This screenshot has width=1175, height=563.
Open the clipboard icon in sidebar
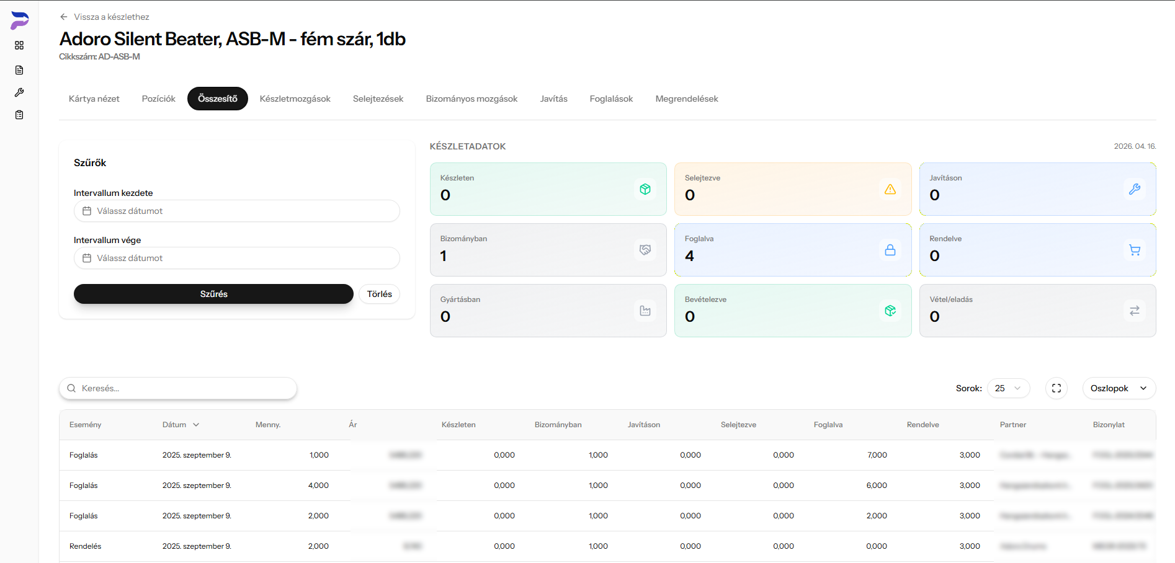19,115
